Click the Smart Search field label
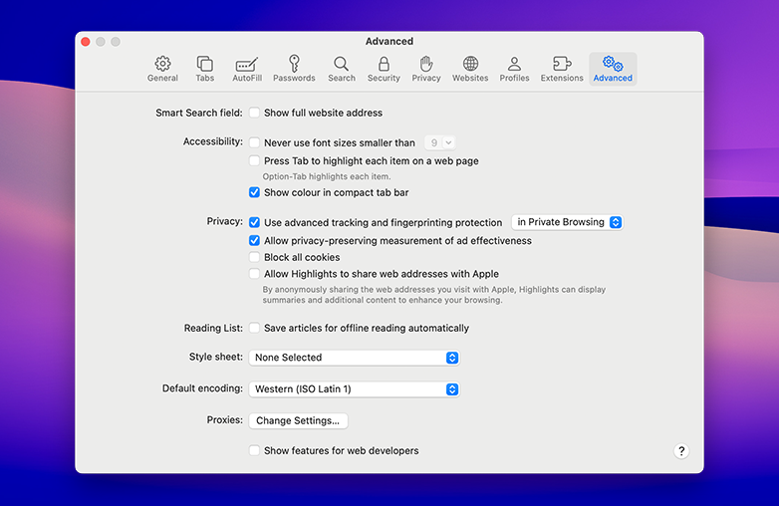The width and height of the screenshot is (779, 506). (199, 113)
